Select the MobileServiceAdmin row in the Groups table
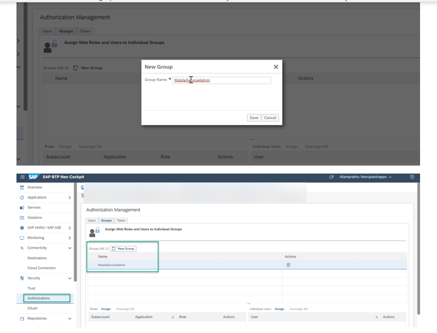The image size is (437, 333). 247,265
